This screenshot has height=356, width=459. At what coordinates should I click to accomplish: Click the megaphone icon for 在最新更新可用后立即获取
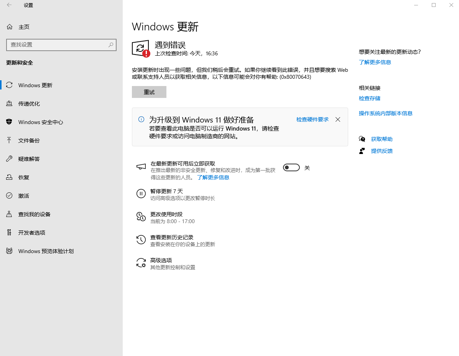coord(141,167)
